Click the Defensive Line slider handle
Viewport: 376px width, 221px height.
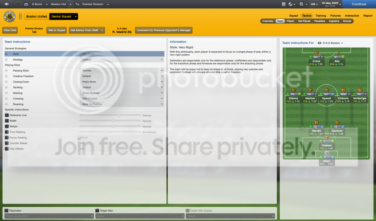click(x=119, y=115)
